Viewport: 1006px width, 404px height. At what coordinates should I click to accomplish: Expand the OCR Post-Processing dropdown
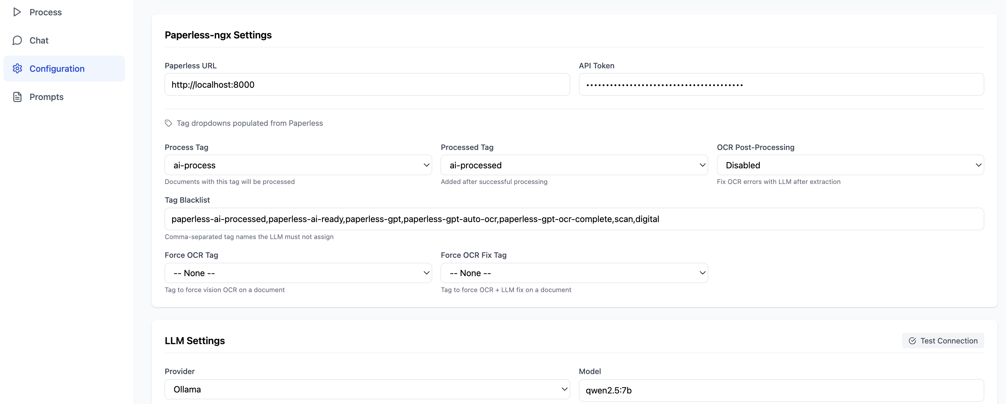click(850, 165)
